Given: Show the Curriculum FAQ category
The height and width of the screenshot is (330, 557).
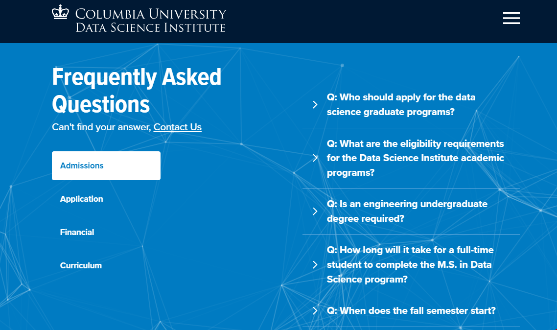Looking at the screenshot, I should coord(81,266).
